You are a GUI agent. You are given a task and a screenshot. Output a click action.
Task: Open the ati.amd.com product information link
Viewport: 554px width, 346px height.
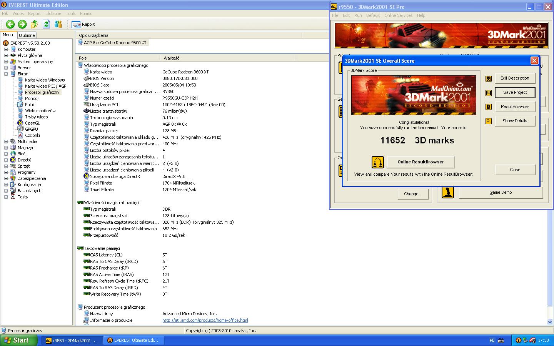point(205,320)
